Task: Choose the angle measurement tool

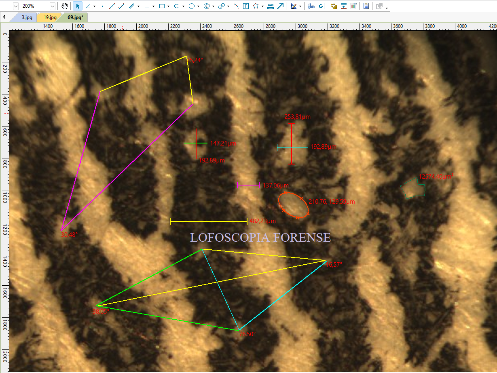Action: pos(88,6)
